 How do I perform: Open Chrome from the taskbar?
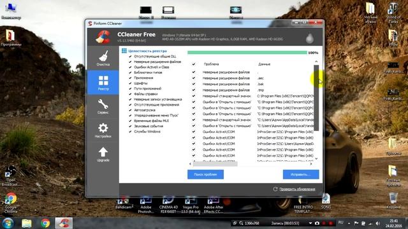click(x=45, y=223)
